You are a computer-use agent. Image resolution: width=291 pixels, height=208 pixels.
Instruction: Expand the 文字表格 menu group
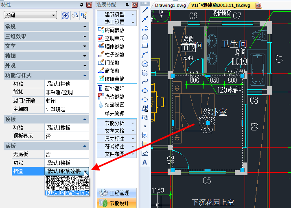(117, 131)
